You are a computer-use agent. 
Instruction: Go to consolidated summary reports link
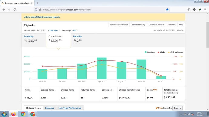tap(42, 17)
